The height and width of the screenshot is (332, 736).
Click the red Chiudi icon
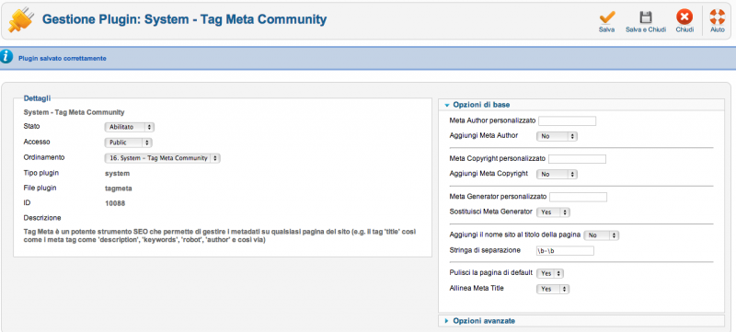(x=684, y=17)
